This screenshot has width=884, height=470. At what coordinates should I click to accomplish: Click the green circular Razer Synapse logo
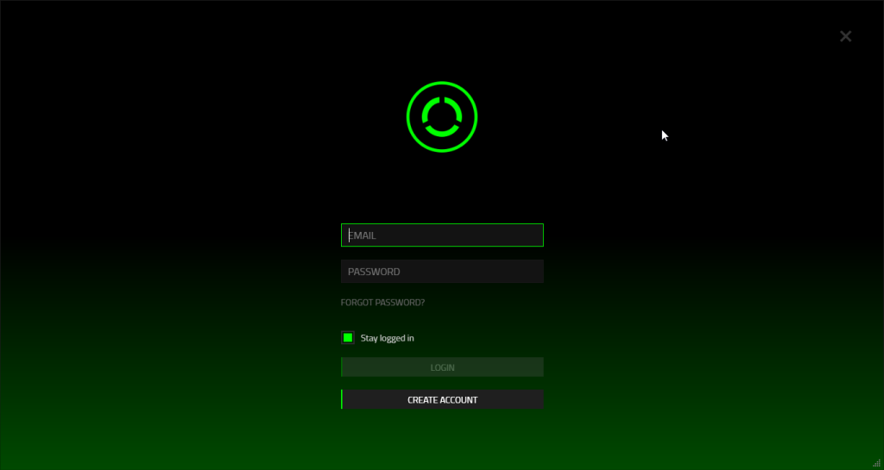[442, 117]
